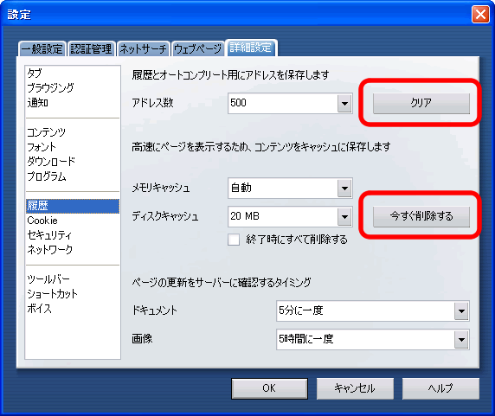Screen dimensions: 495x416
Task: Close the 設定 dialog window
Action: pyautogui.click(x=480, y=15)
